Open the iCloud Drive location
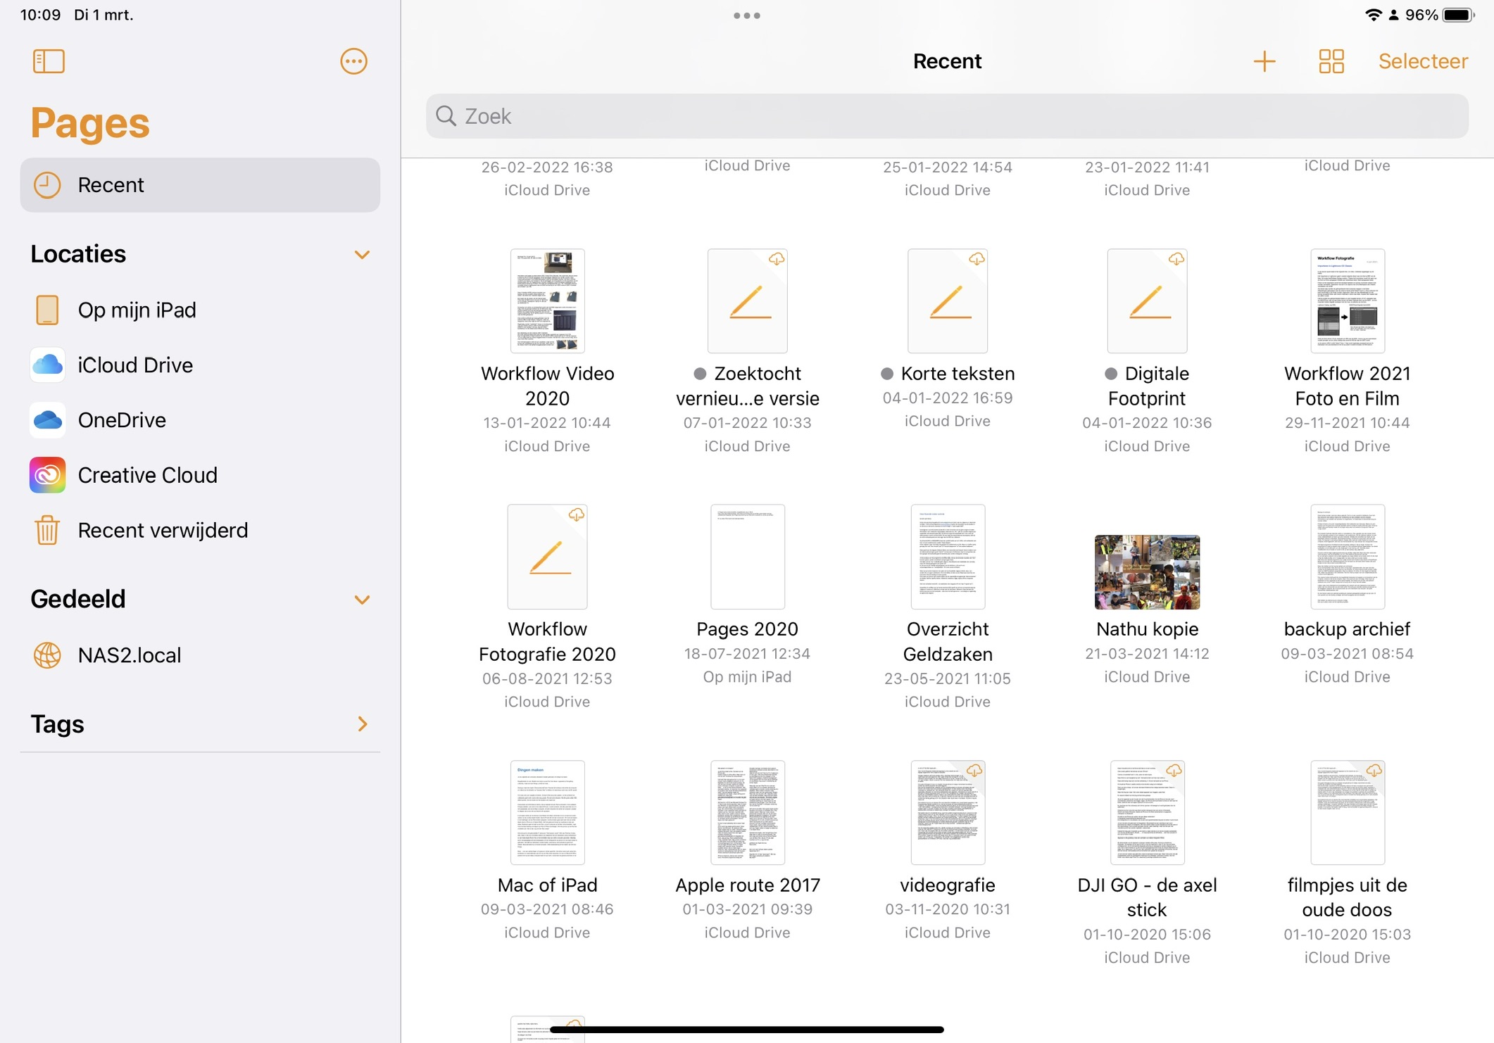 tap(134, 365)
